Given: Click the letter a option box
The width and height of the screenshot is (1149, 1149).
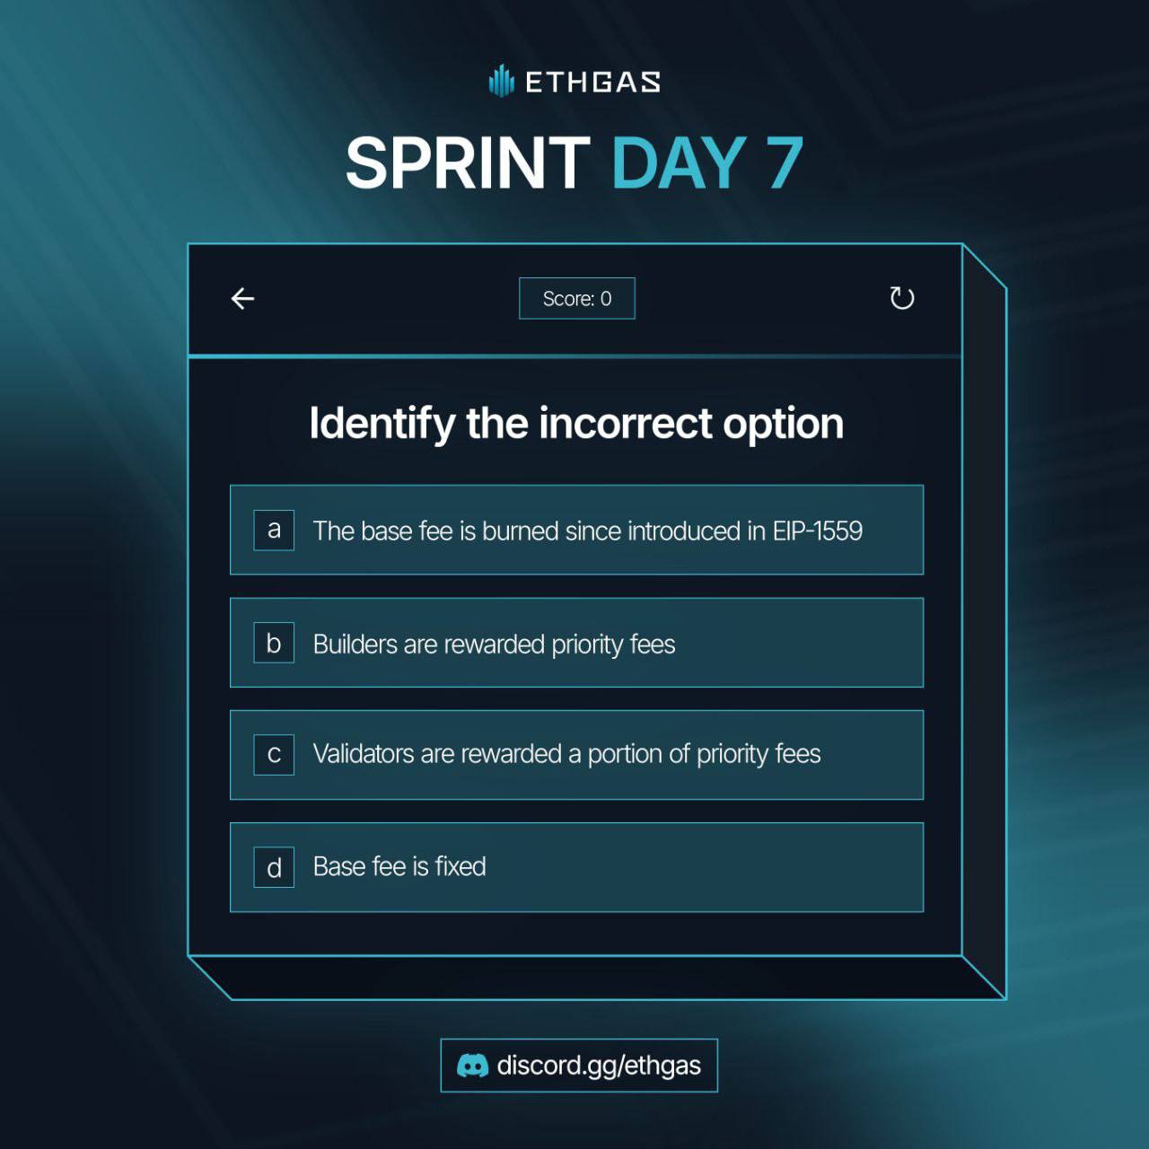Looking at the screenshot, I should (x=274, y=530).
